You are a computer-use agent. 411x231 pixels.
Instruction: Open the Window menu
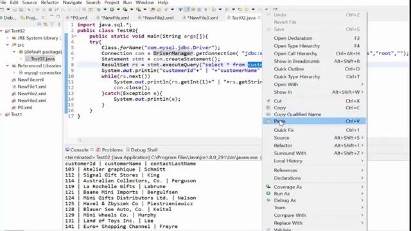[x=144, y=3]
